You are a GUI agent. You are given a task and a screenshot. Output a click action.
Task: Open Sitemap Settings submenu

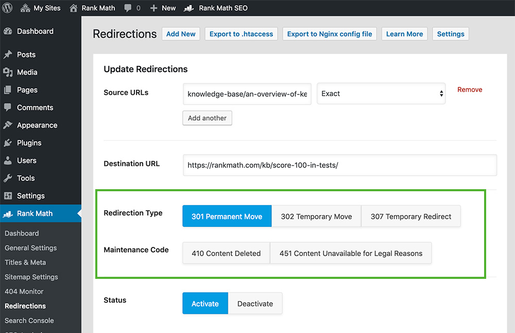(31, 277)
